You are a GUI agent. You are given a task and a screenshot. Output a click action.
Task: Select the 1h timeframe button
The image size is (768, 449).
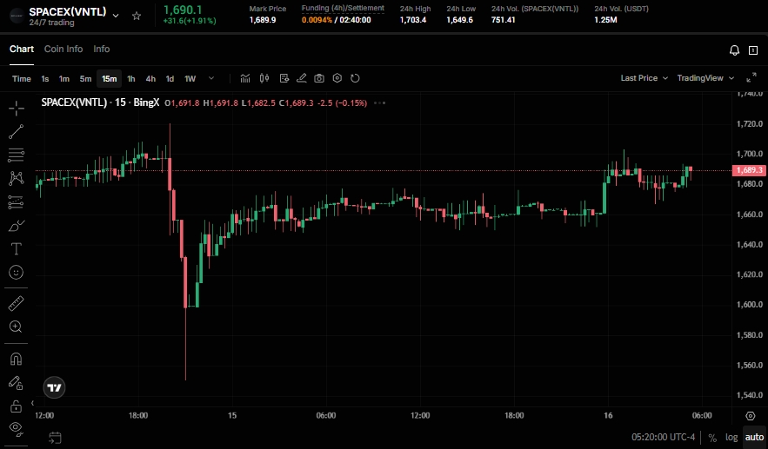[131, 79]
